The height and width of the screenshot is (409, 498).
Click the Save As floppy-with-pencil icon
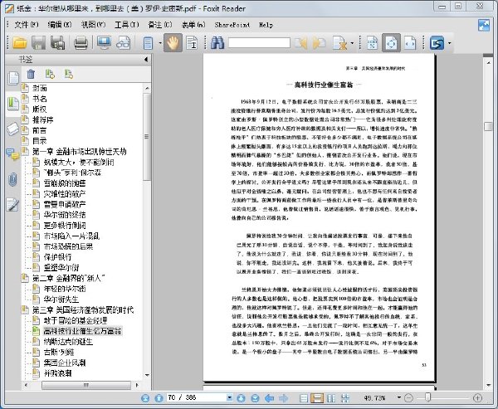[57, 42]
